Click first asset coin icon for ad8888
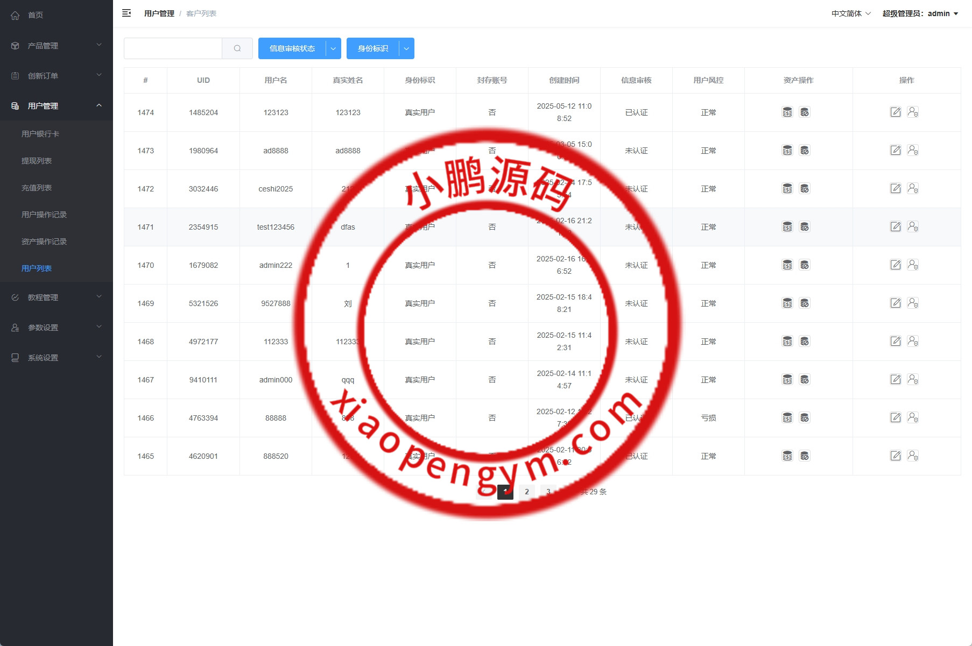 (787, 151)
